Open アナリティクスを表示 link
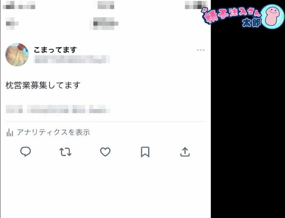The width and height of the screenshot is (285, 218). (x=53, y=133)
